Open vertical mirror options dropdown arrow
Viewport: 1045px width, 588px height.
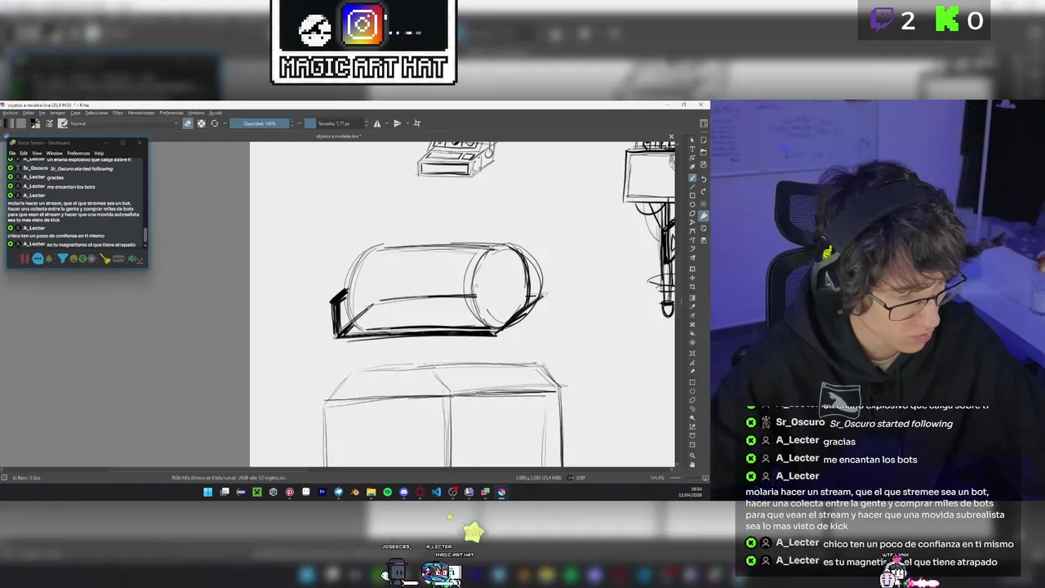click(x=407, y=123)
